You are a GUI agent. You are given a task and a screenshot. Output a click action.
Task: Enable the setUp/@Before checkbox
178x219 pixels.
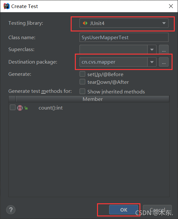pos(82,74)
